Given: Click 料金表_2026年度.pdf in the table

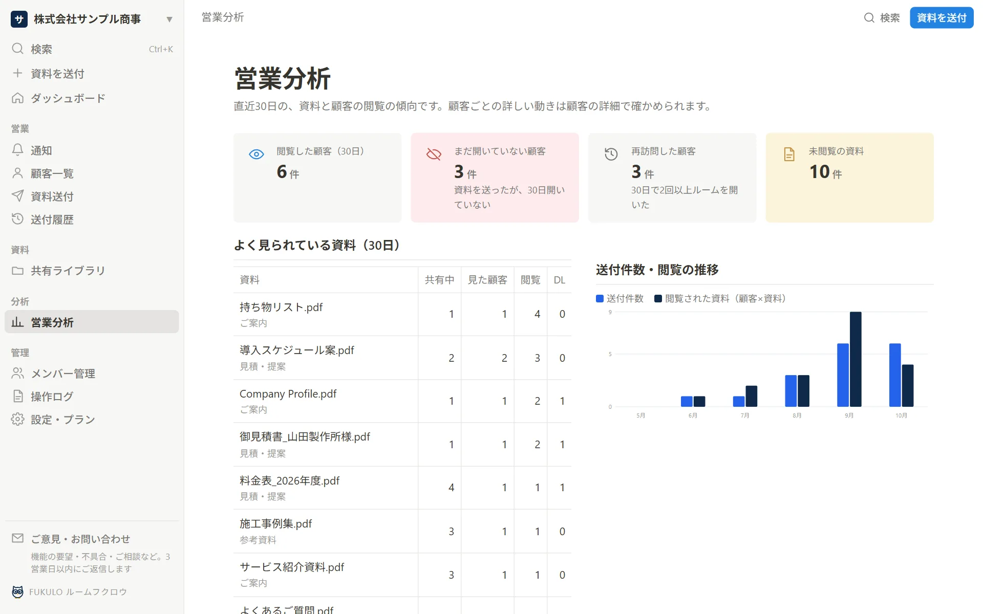Looking at the screenshot, I should (289, 480).
